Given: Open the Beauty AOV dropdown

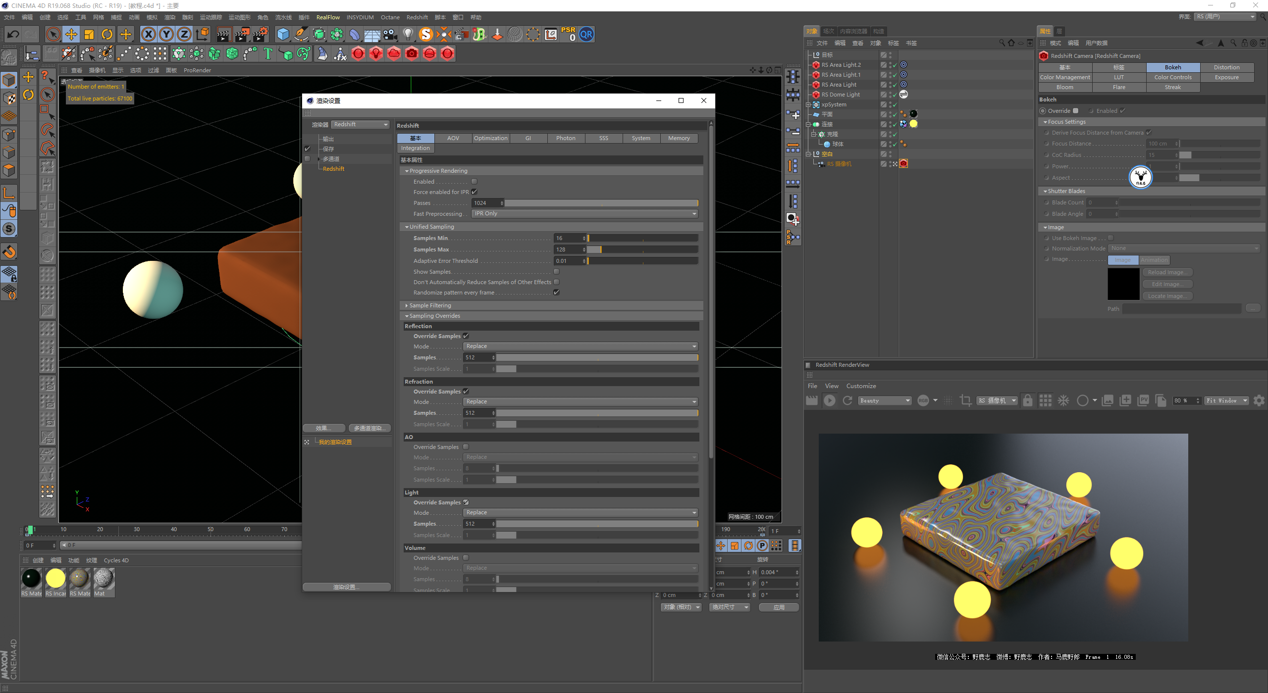Looking at the screenshot, I should (885, 400).
